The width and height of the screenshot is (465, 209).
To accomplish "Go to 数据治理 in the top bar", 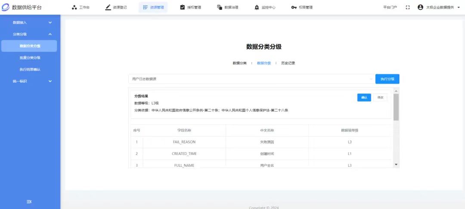I will (x=228, y=7).
